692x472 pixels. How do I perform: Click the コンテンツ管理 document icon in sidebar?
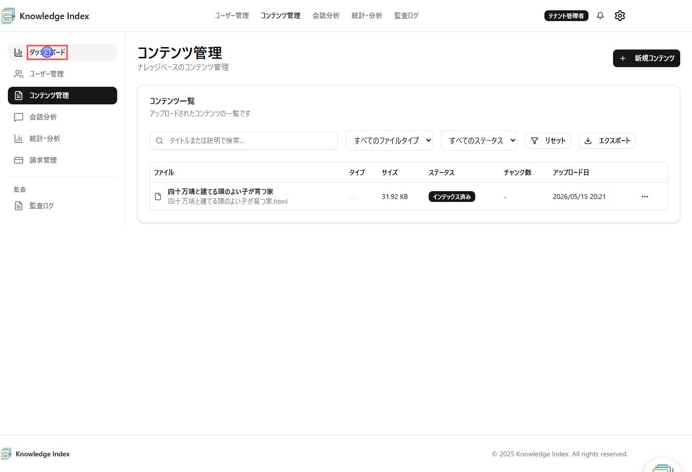click(x=19, y=96)
